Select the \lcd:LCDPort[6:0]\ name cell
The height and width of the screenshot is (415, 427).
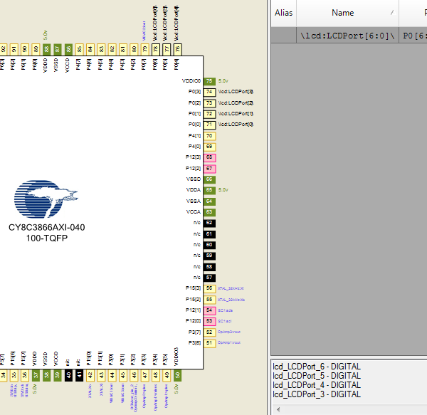point(347,36)
